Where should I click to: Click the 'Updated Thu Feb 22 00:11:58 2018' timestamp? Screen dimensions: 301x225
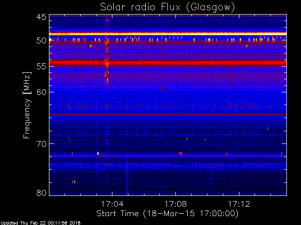[40, 223]
